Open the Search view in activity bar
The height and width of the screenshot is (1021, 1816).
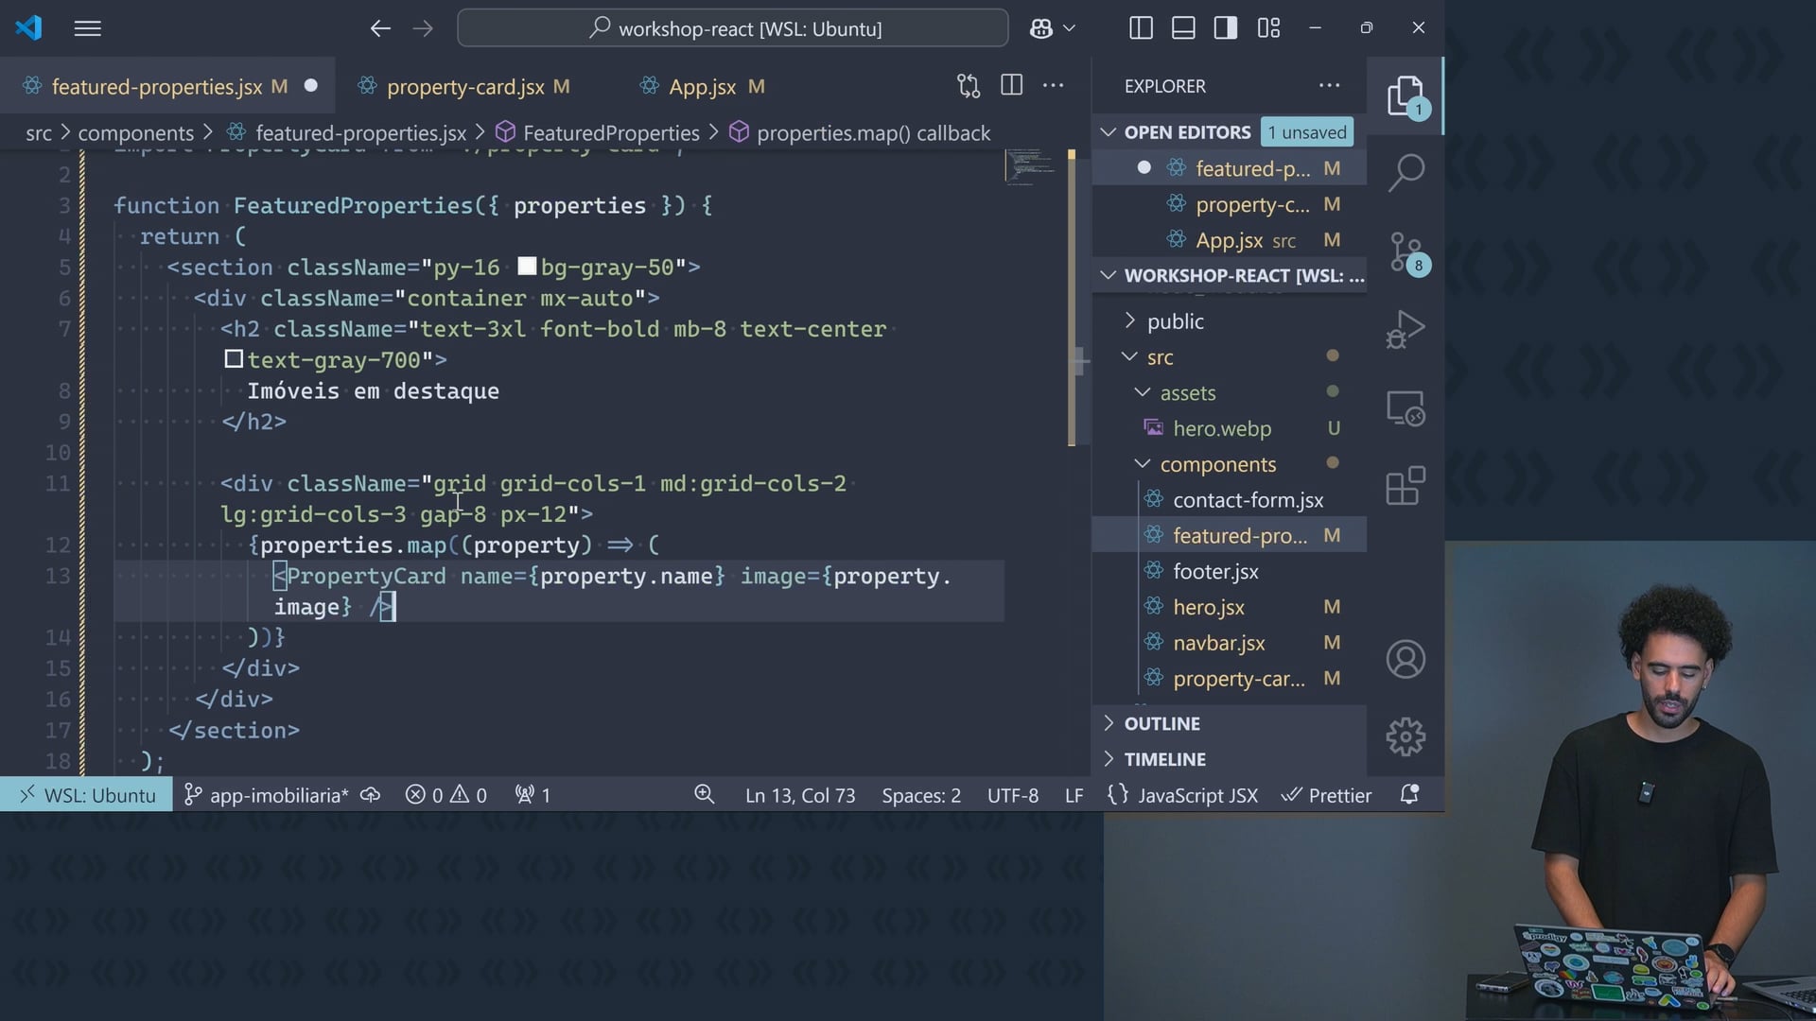pyautogui.click(x=1406, y=173)
